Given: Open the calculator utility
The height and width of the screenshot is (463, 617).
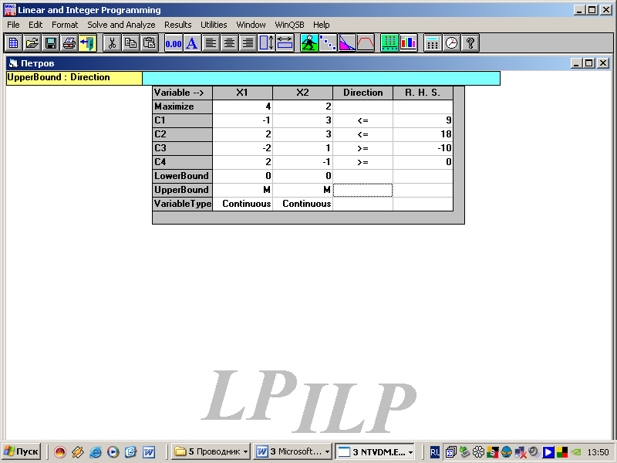Looking at the screenshot, I should [x=433, y=43].
